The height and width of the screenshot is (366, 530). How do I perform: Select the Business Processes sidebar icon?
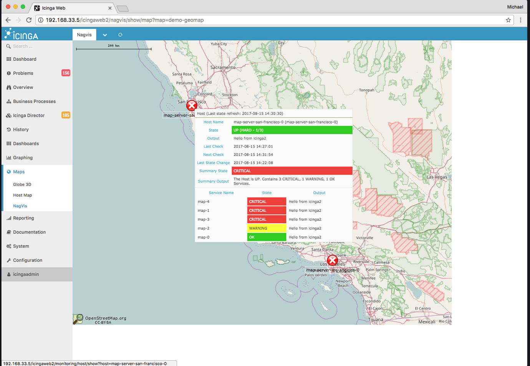pyautogui.click(x=8, y=101)
